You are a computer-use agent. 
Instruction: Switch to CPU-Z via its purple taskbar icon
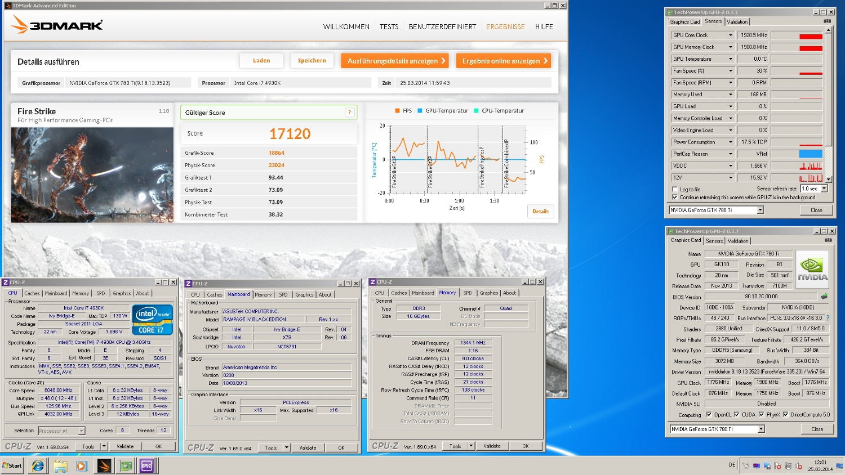point(147,465)
